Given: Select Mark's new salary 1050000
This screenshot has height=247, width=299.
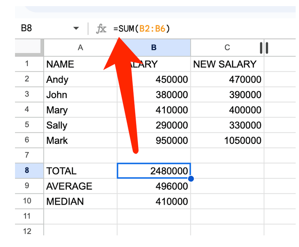Looking at the screenshot, I should (x=227, y=141).
